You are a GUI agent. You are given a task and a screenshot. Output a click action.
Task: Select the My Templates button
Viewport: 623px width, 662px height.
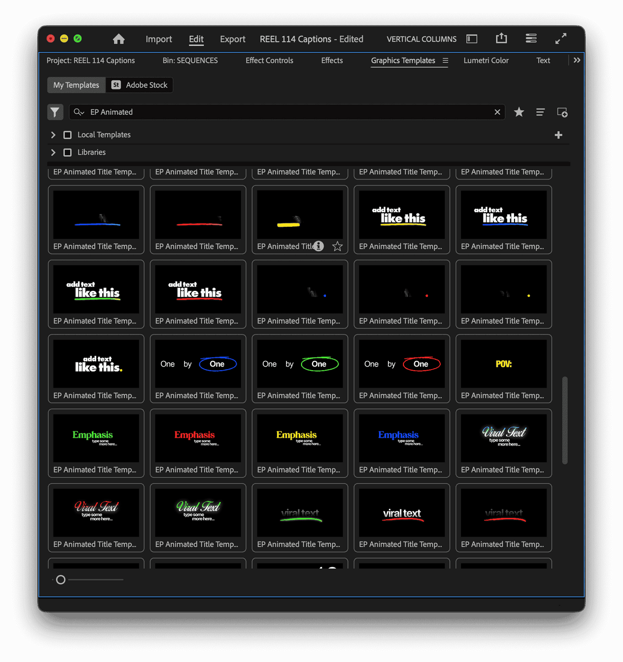click(x=76, y=85)
